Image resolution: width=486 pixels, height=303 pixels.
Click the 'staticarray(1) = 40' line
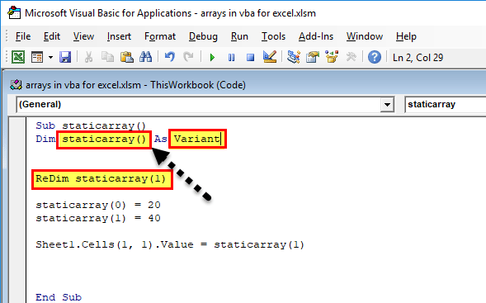pos(98,218)
